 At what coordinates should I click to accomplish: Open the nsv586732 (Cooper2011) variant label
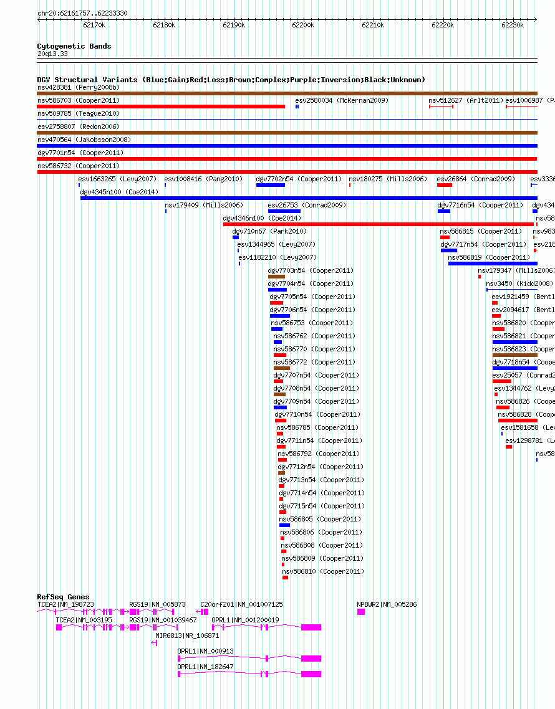pos(79,166)
